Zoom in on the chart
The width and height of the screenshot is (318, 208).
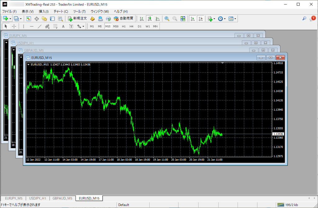pos(167,19)
